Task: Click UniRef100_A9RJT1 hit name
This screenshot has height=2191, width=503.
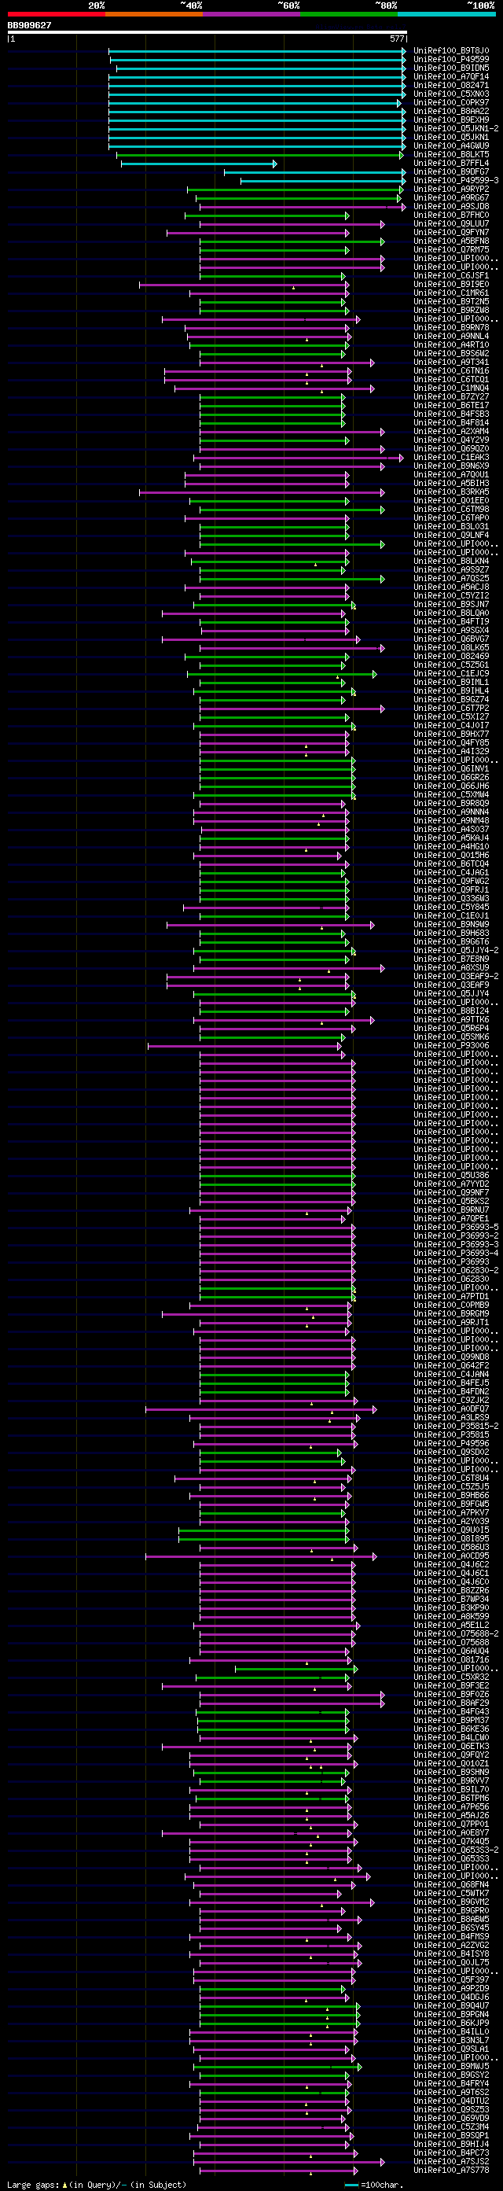Action: point(451,1323)
